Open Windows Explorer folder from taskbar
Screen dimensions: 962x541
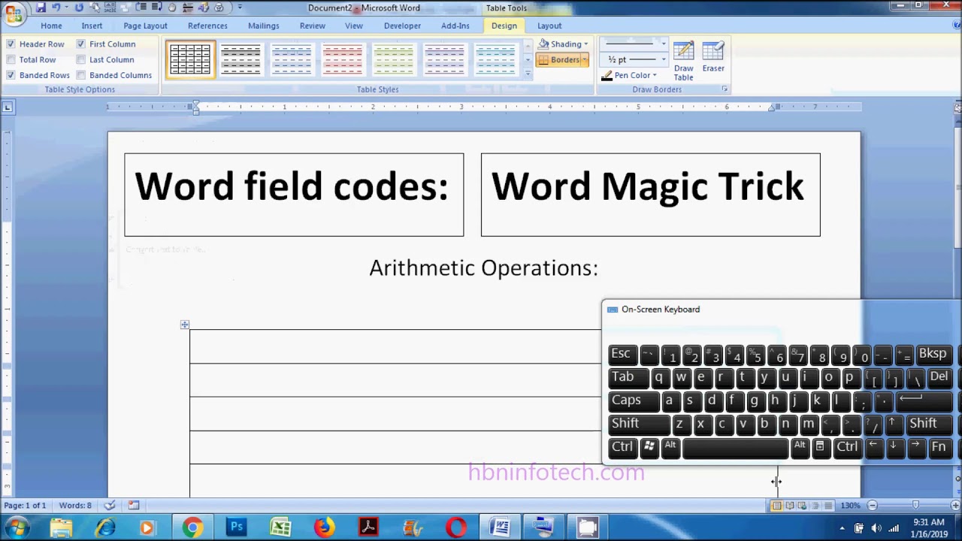point(62,528)
